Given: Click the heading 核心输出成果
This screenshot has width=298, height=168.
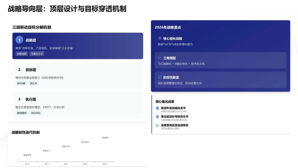Looking at the screenshot, I should pos(165,101).
